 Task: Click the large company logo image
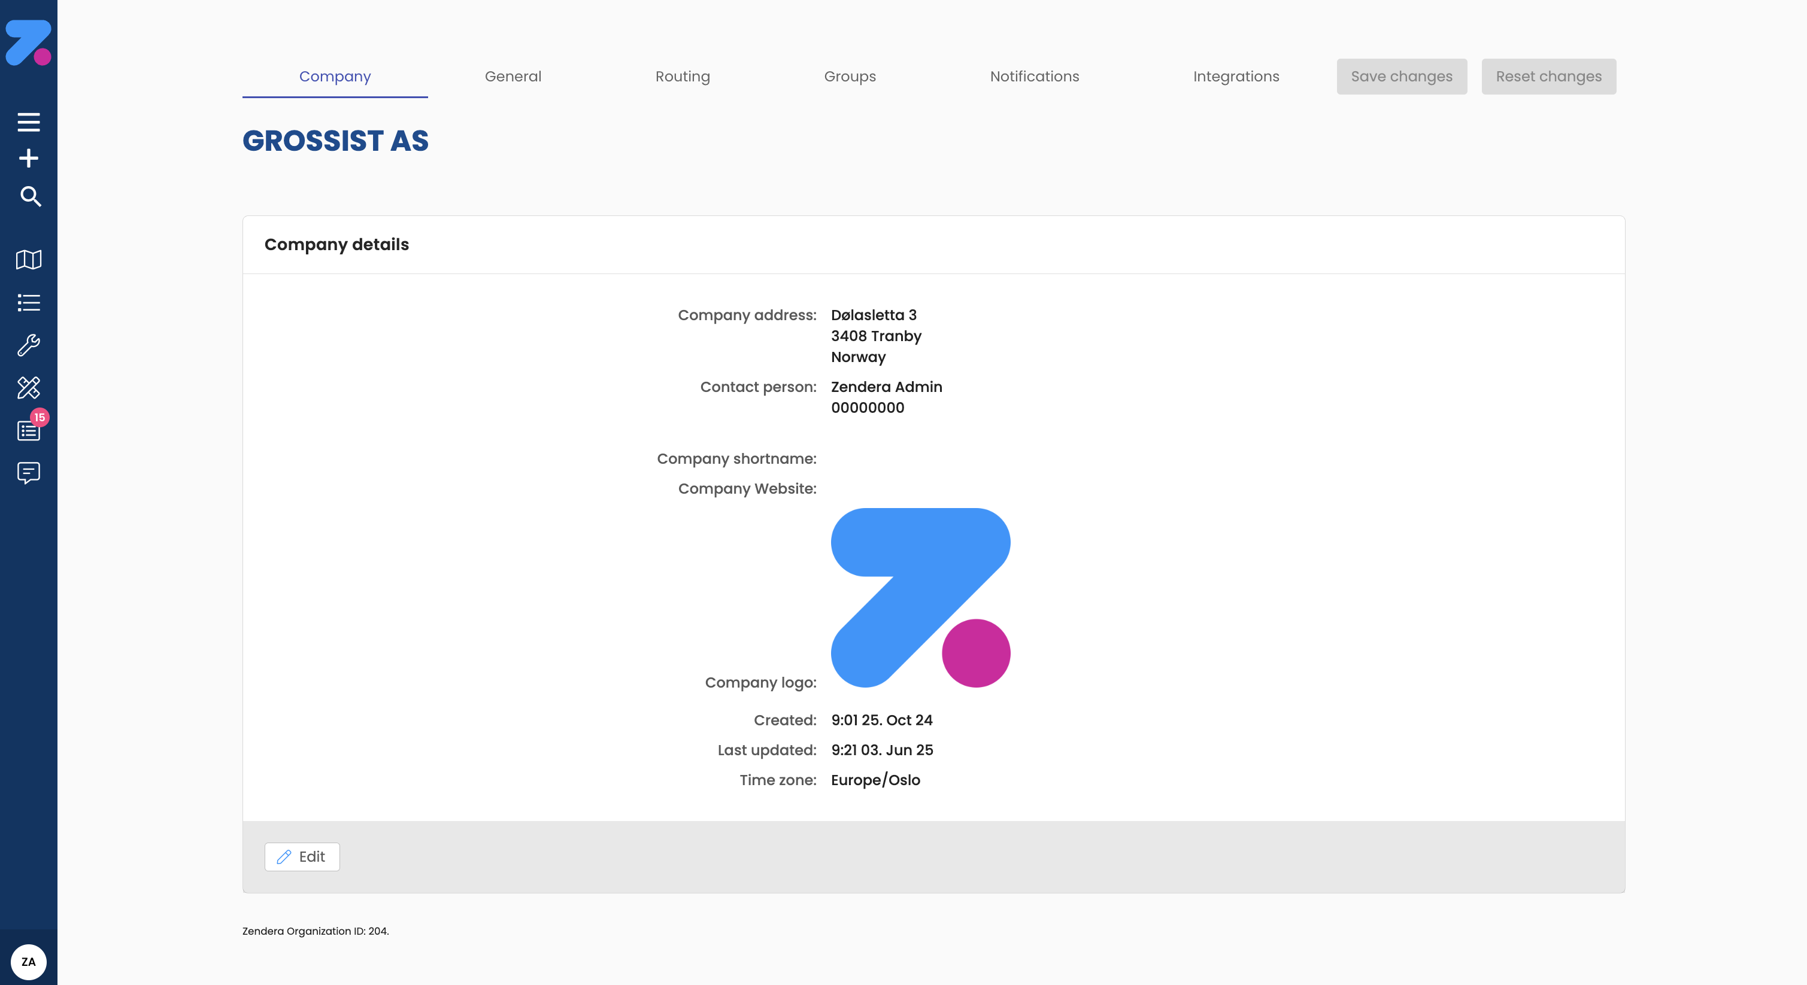click(x=920, y=597)
